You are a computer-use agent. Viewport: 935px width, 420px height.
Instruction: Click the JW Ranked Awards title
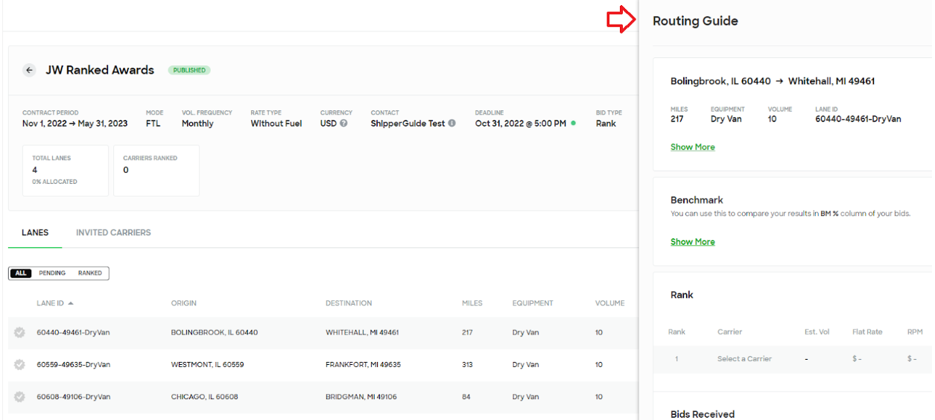(100, 70)
